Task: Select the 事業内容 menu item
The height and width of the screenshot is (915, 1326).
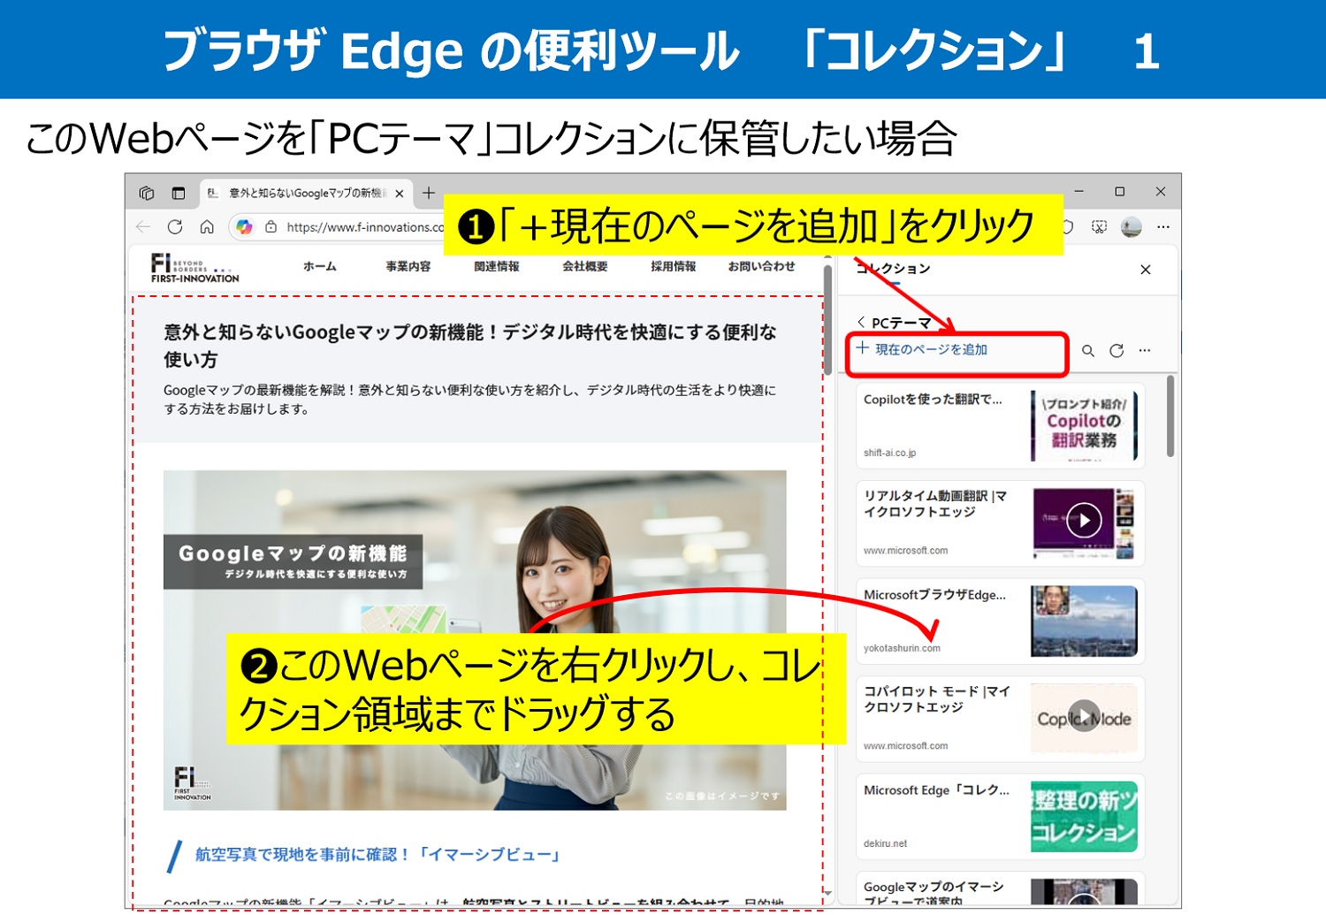Action: [408, 266]
